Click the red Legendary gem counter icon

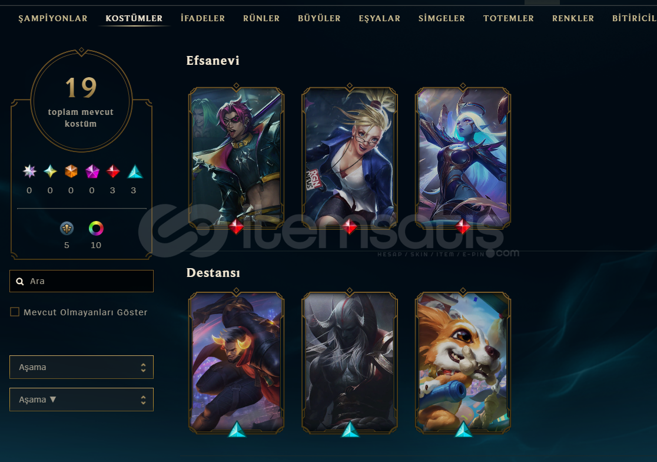(112, 171)
